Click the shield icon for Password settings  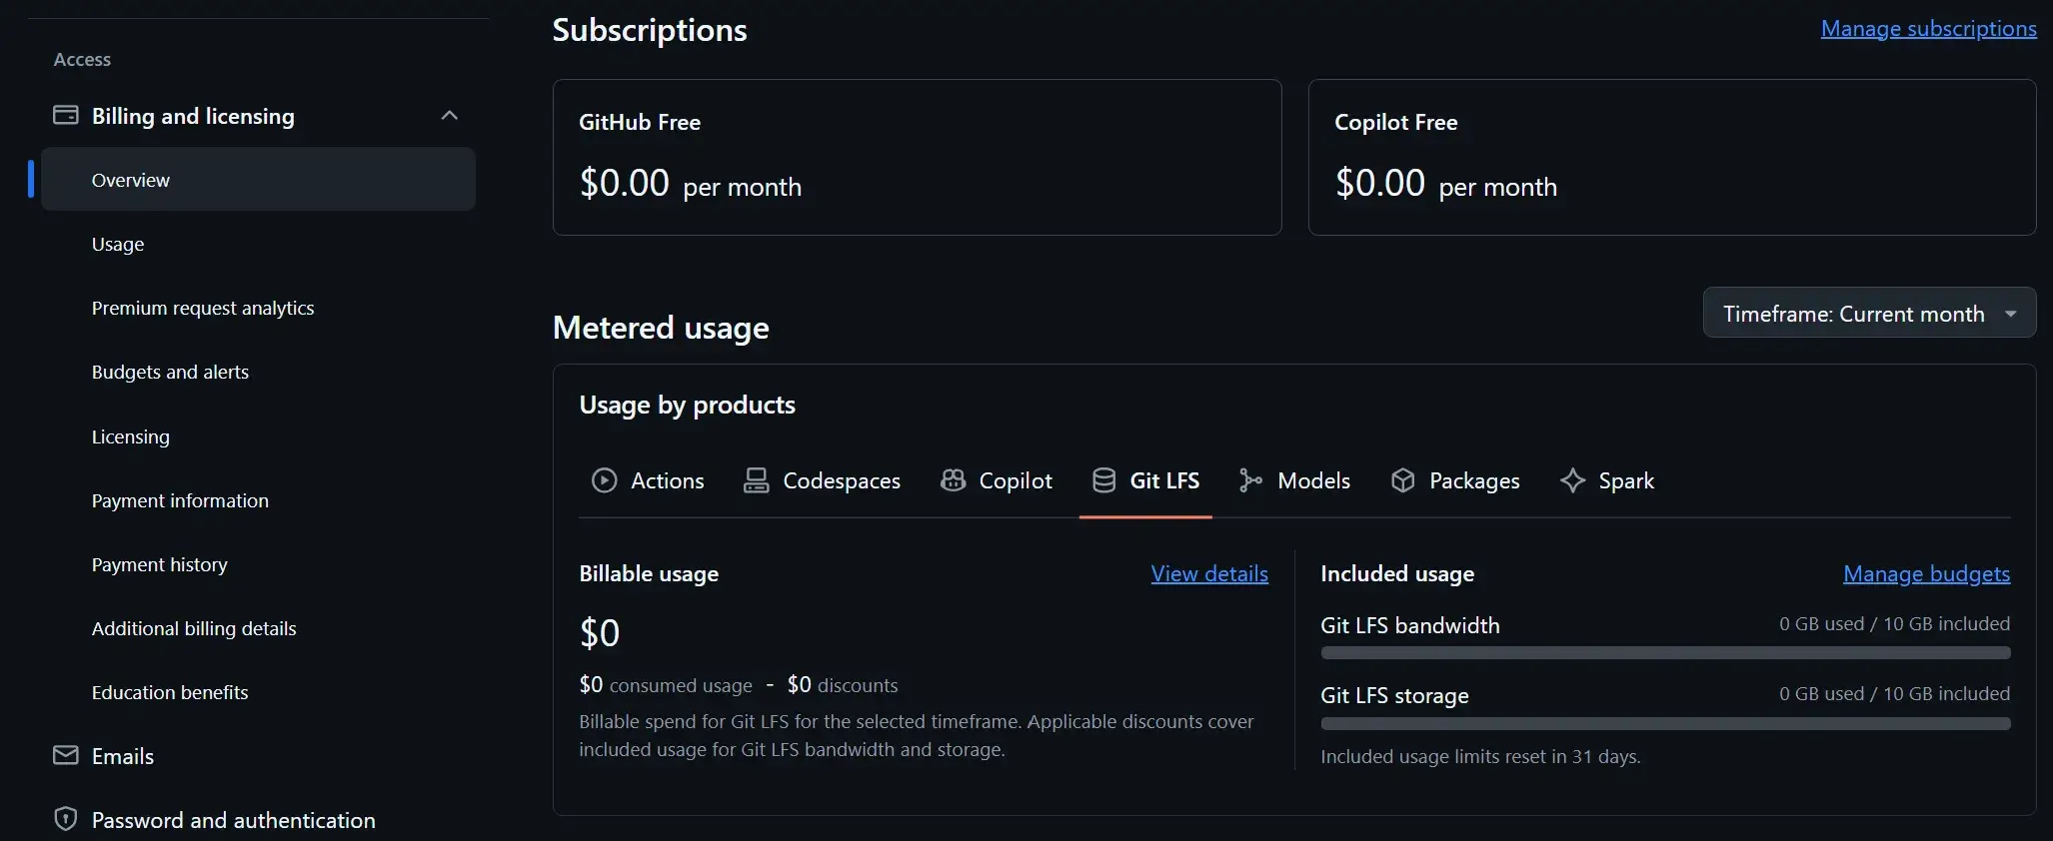coord(65,820)
